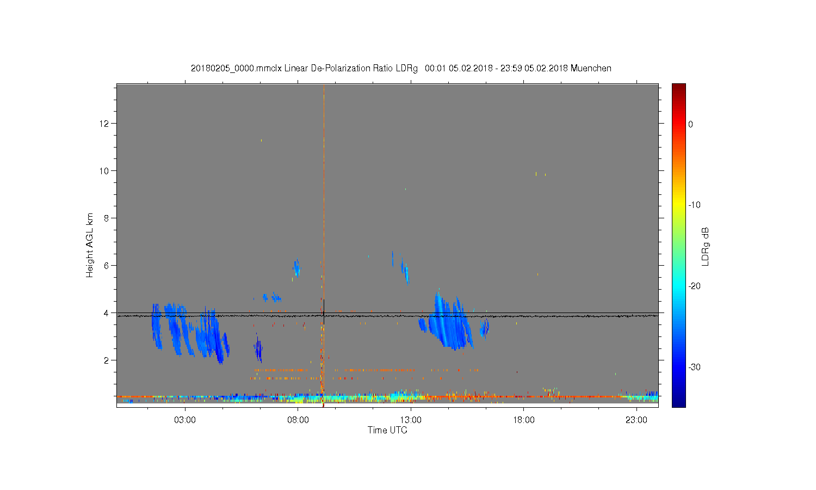Click the 'LDRg dB' colorbar label
Image resolution: width=816 pixels, height=490 pixels.
pos(706,246)
